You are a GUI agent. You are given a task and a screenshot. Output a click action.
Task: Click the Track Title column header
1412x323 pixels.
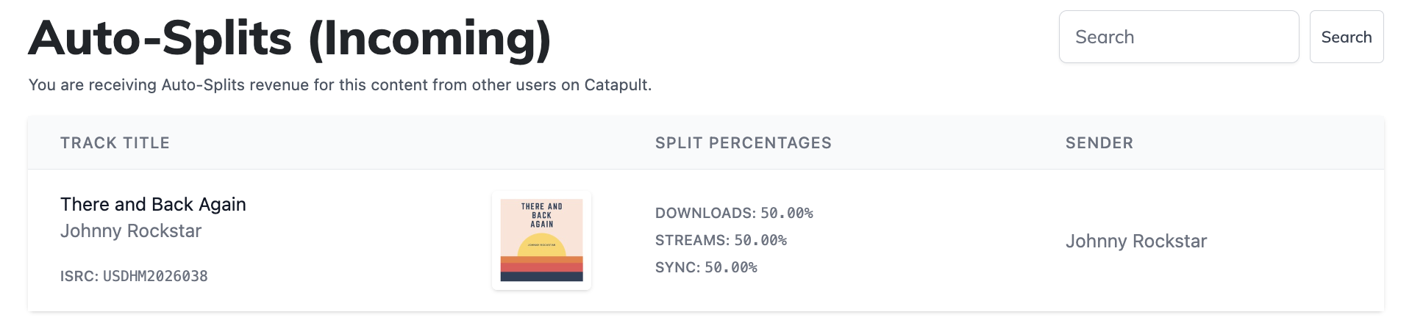pos(115,143)
